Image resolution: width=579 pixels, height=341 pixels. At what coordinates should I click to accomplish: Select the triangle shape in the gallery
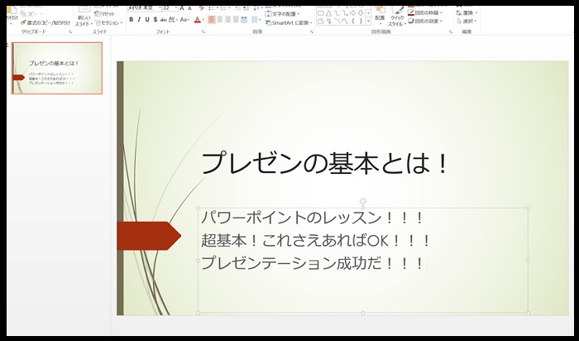click(x=328, y=13)
